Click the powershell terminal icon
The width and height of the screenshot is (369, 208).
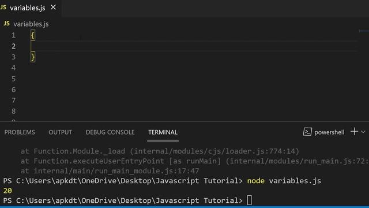(307, 132)
